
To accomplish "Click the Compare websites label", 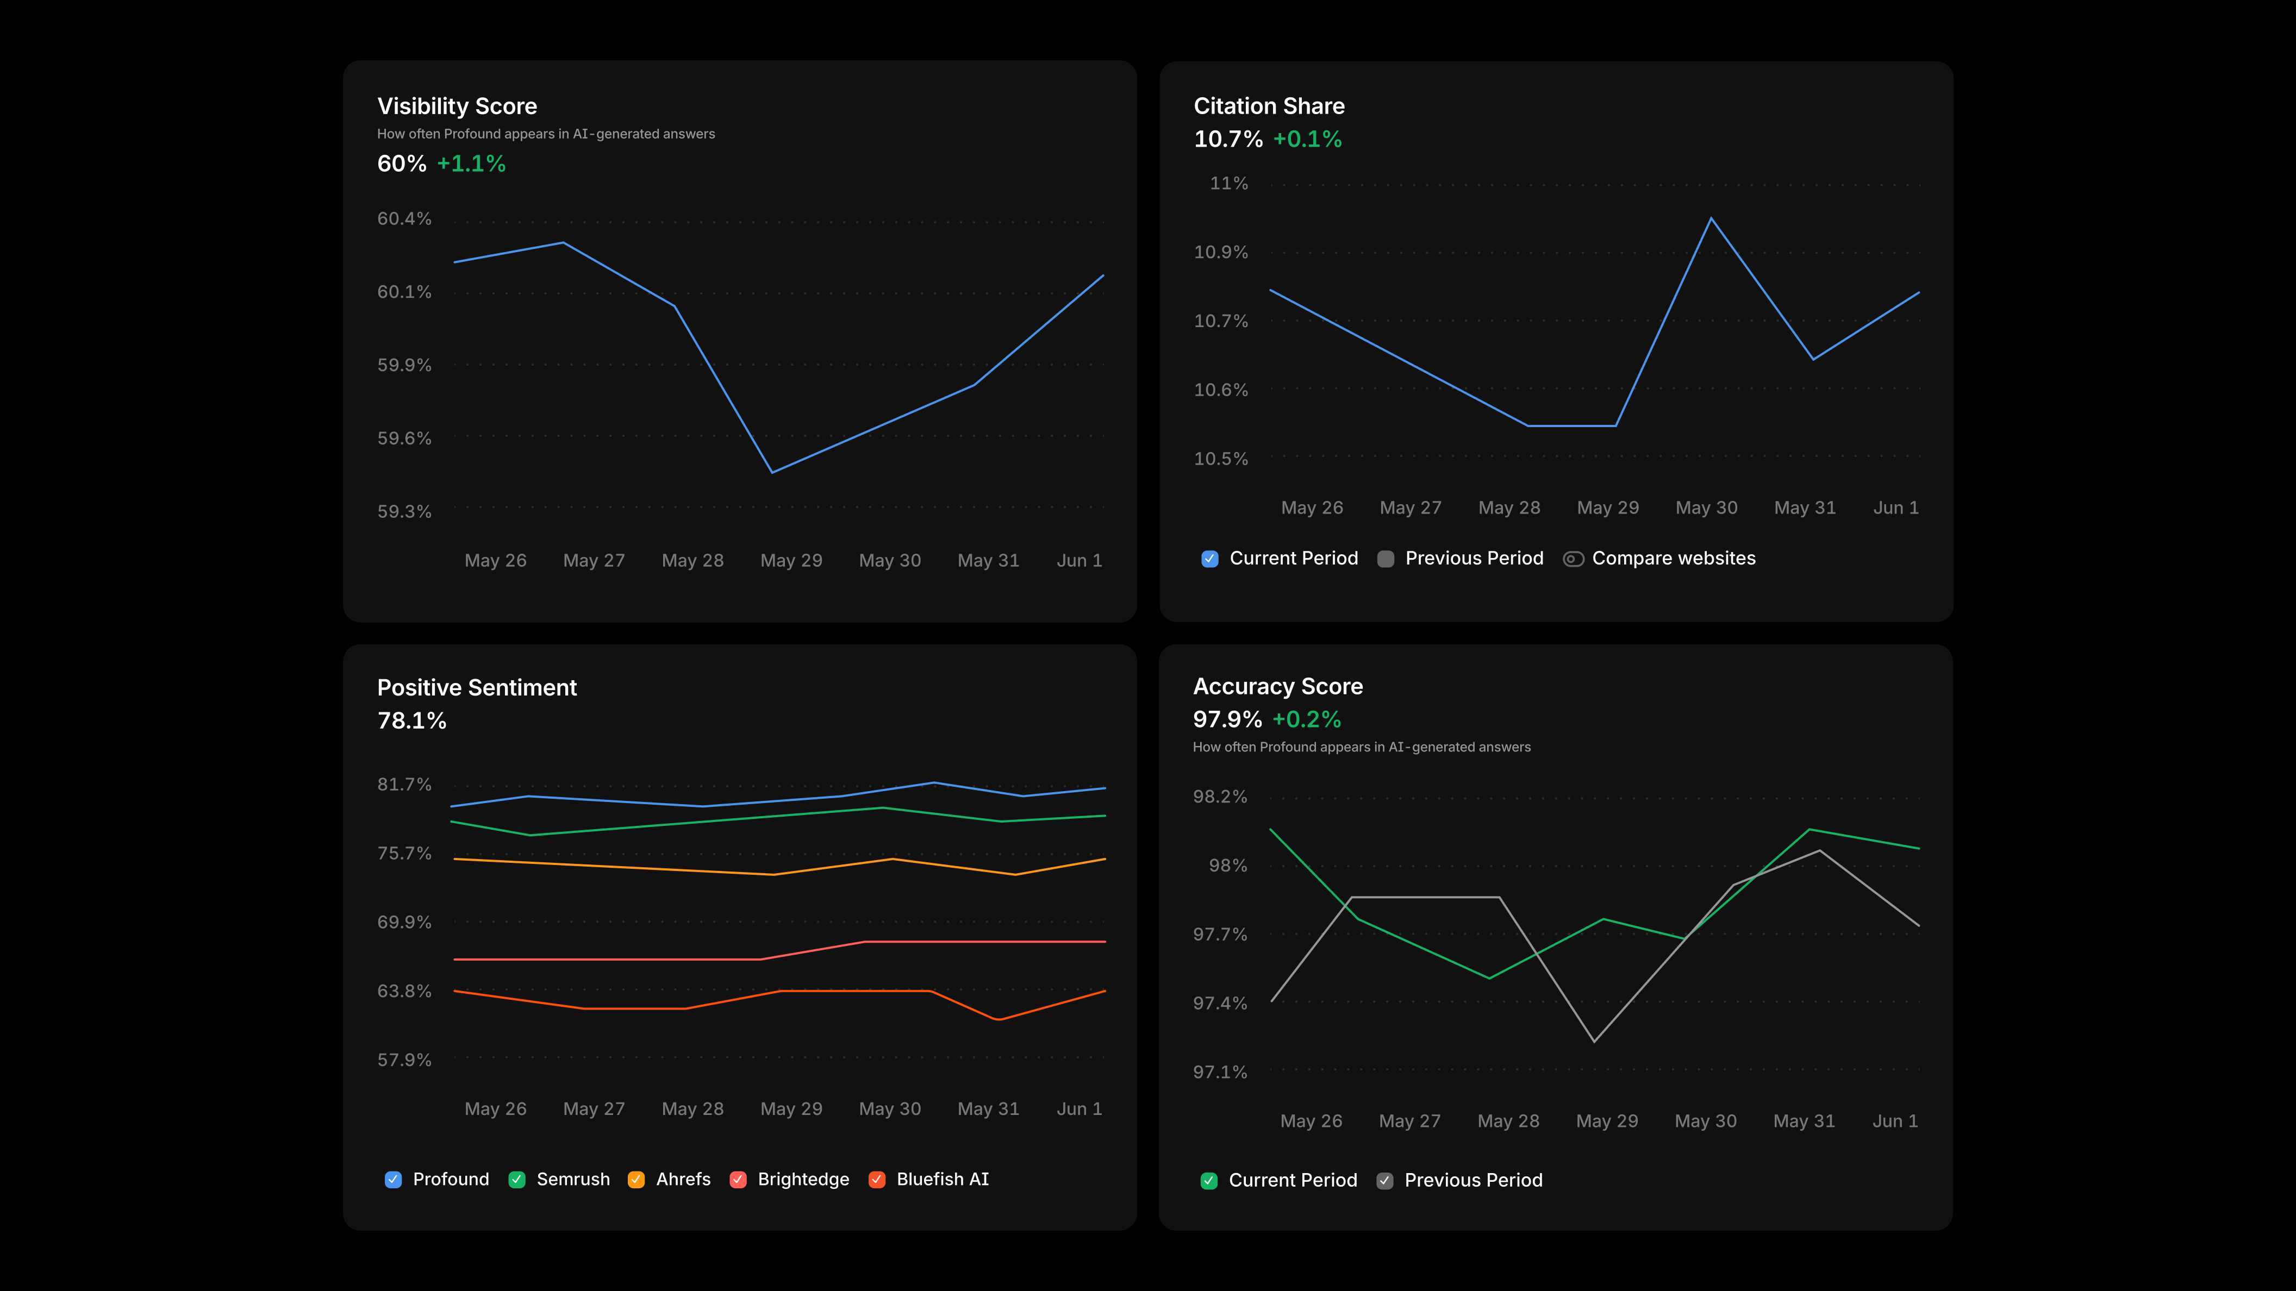I will tap(1674, 559).
